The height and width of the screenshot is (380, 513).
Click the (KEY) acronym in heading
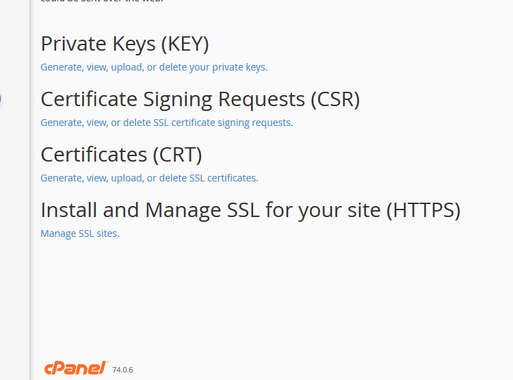185,44
